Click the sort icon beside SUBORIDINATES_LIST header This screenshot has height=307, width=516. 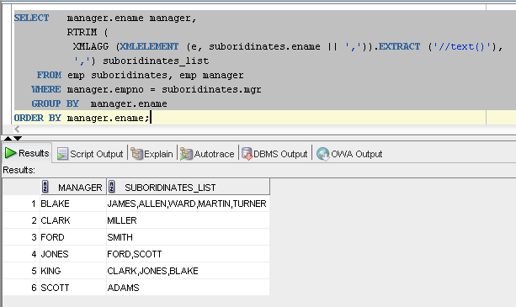[x=112, y=187]
